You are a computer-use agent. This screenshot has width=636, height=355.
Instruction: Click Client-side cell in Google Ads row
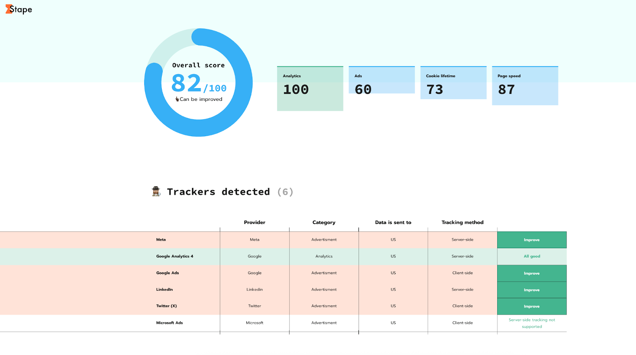[x=463, y=273]
